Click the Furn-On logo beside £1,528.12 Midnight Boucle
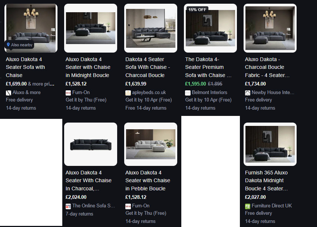The width and height of the screenshot is (317, 227). pos(68,93)
